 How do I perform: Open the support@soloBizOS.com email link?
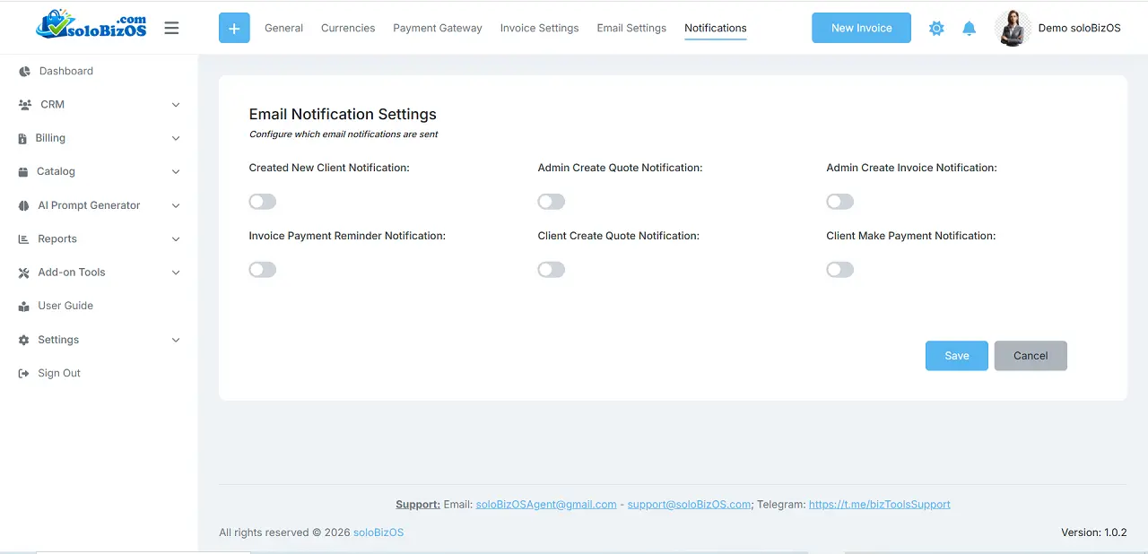pos(689,505)
